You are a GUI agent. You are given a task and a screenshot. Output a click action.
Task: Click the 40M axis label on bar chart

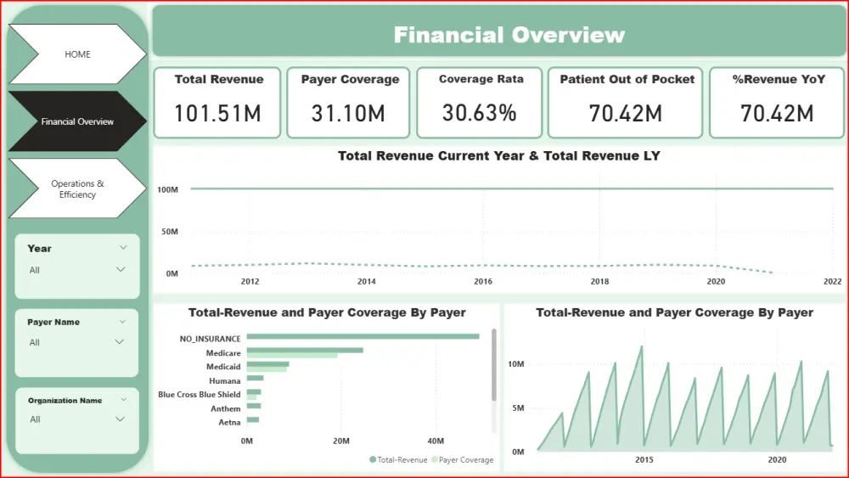[x=436, y=441]
